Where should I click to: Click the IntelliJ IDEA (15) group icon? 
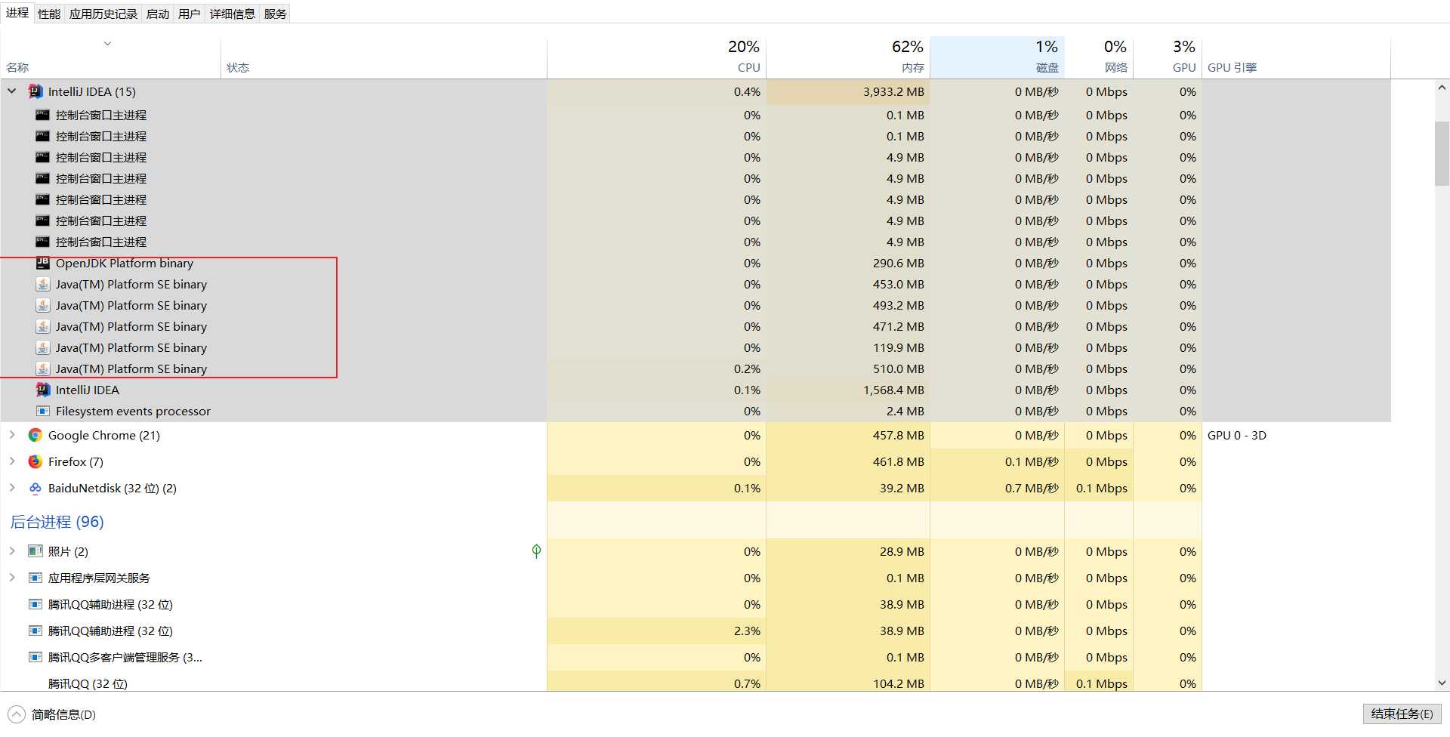pos(35,91)
